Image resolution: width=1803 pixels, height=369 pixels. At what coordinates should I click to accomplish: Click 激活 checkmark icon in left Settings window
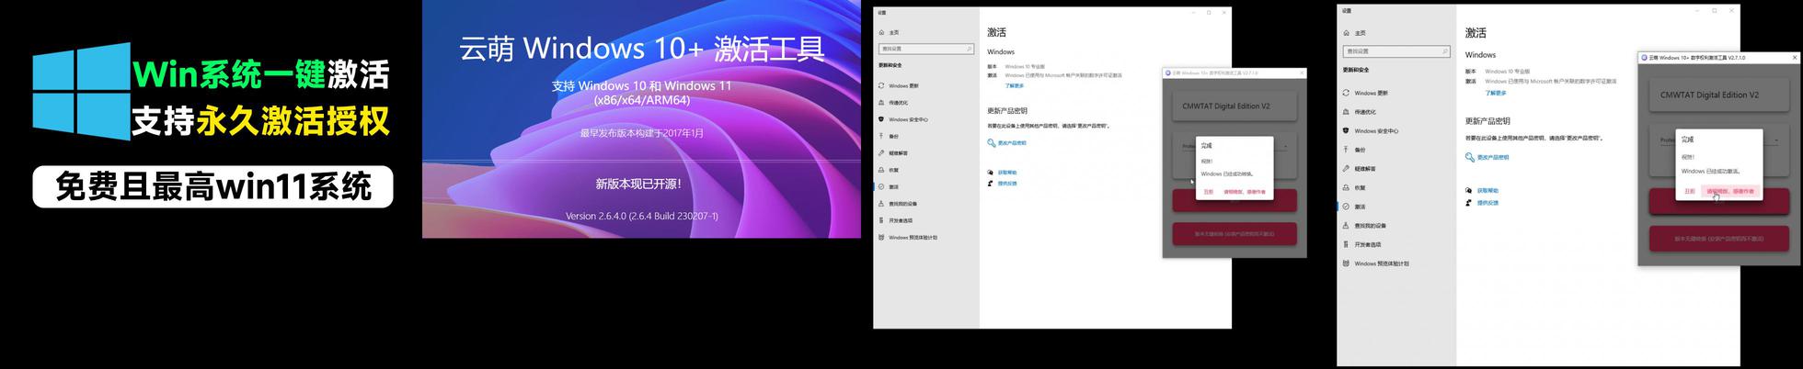[x=881, y=186]
